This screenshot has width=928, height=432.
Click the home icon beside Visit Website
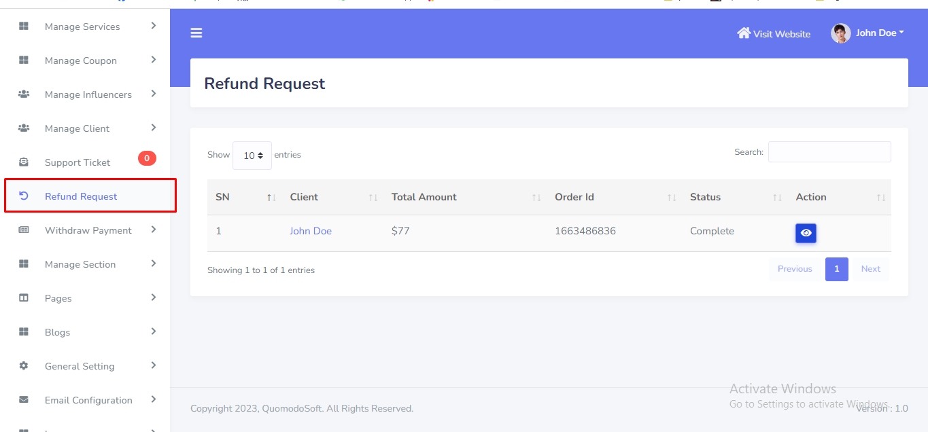pos(744,33)
